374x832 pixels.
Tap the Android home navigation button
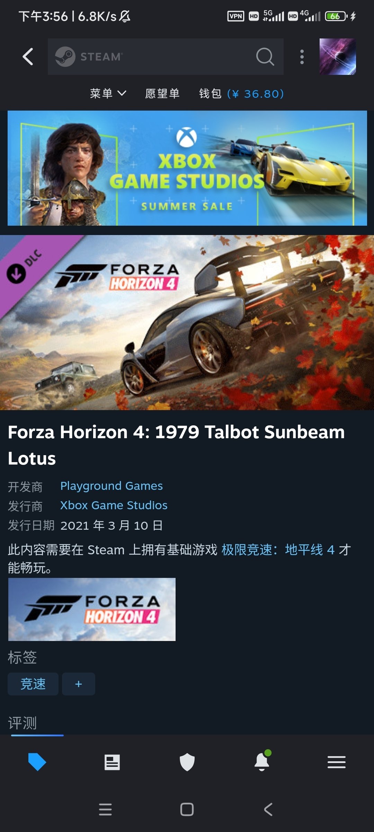tap(187, 809)
